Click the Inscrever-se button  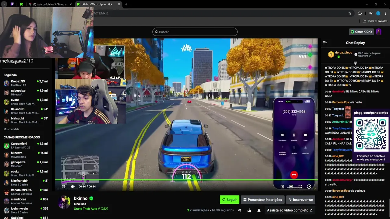[x=300, y=200]
